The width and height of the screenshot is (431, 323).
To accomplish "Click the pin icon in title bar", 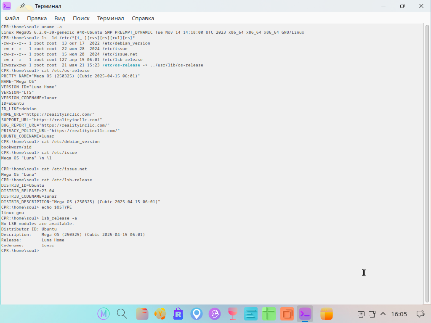I will pyautogui.click(x=23, y=6).
